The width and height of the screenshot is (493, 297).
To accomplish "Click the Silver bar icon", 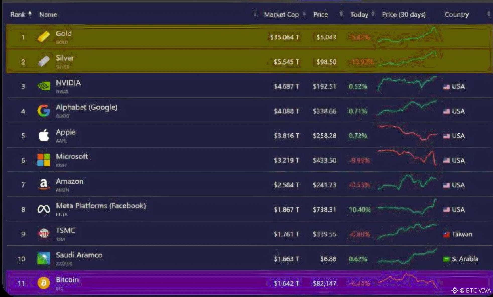I will coord(43,61).
